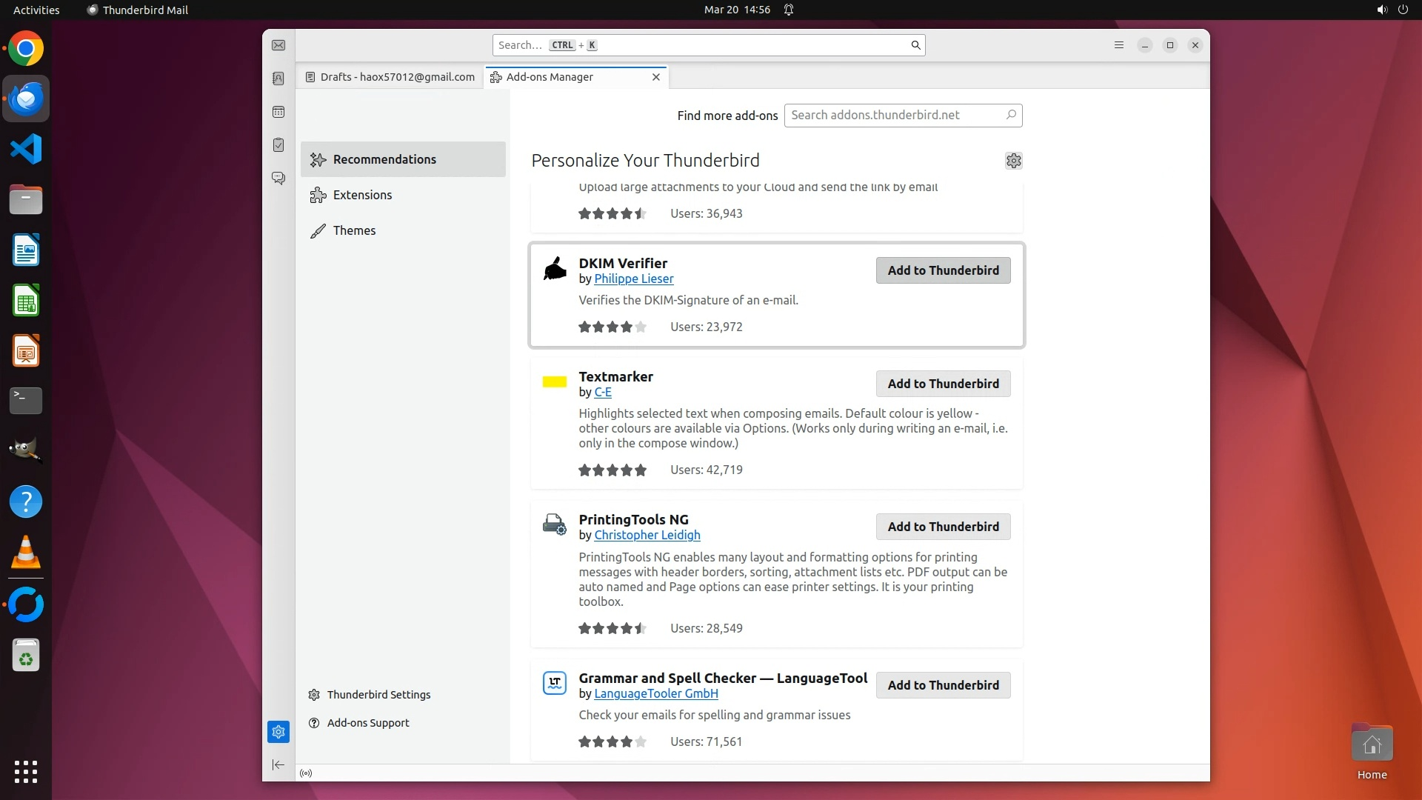Select Themes in the sidebar

pyautogui.click(x=354, y=230)
